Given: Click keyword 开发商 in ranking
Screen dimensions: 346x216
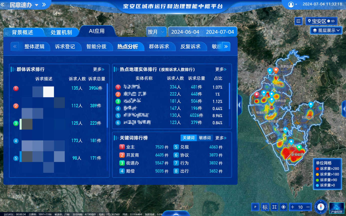Looking at the screenshot, I should (133, 155).
